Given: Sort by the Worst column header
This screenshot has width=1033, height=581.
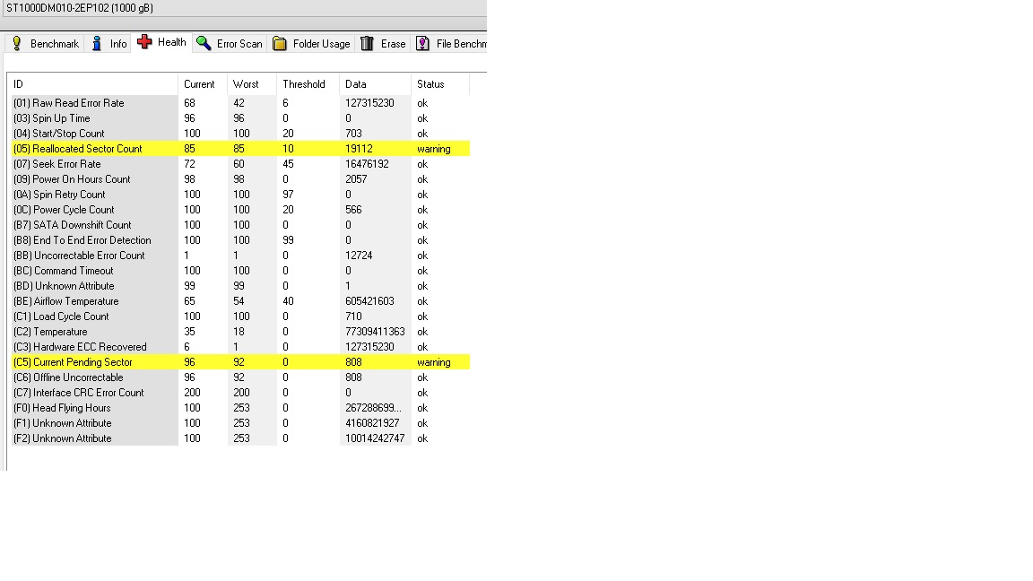Looking at the screenshot, I should 252,84.
